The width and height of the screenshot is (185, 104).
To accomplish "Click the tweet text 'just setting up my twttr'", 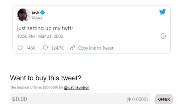I will point(45,28).
